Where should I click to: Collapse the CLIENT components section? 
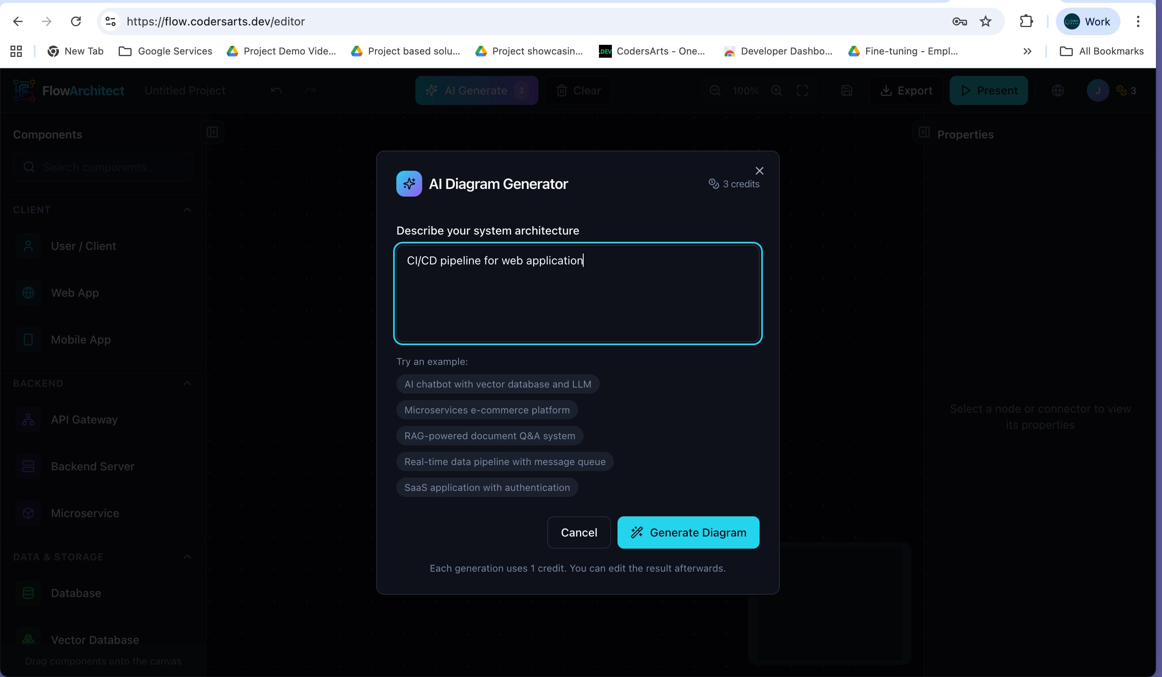[x=187, y=210]
